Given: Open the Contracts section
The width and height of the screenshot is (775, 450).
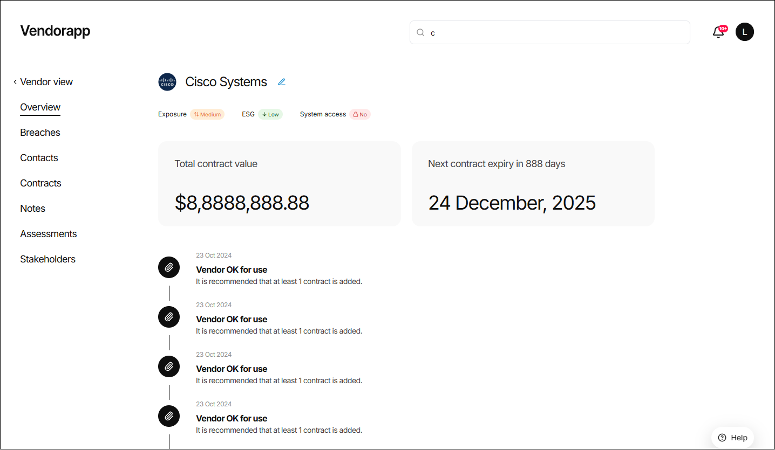Looking at the screenshot, I should pyautogui.click(x=40, y=183).
